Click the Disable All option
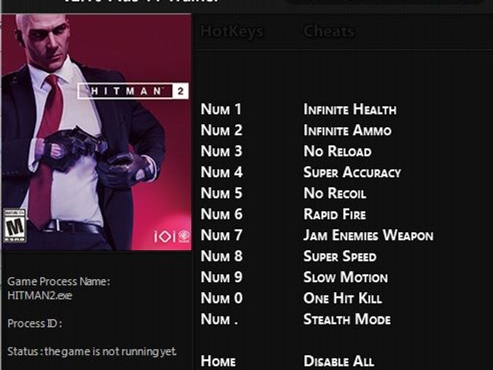 coord(339,361)
